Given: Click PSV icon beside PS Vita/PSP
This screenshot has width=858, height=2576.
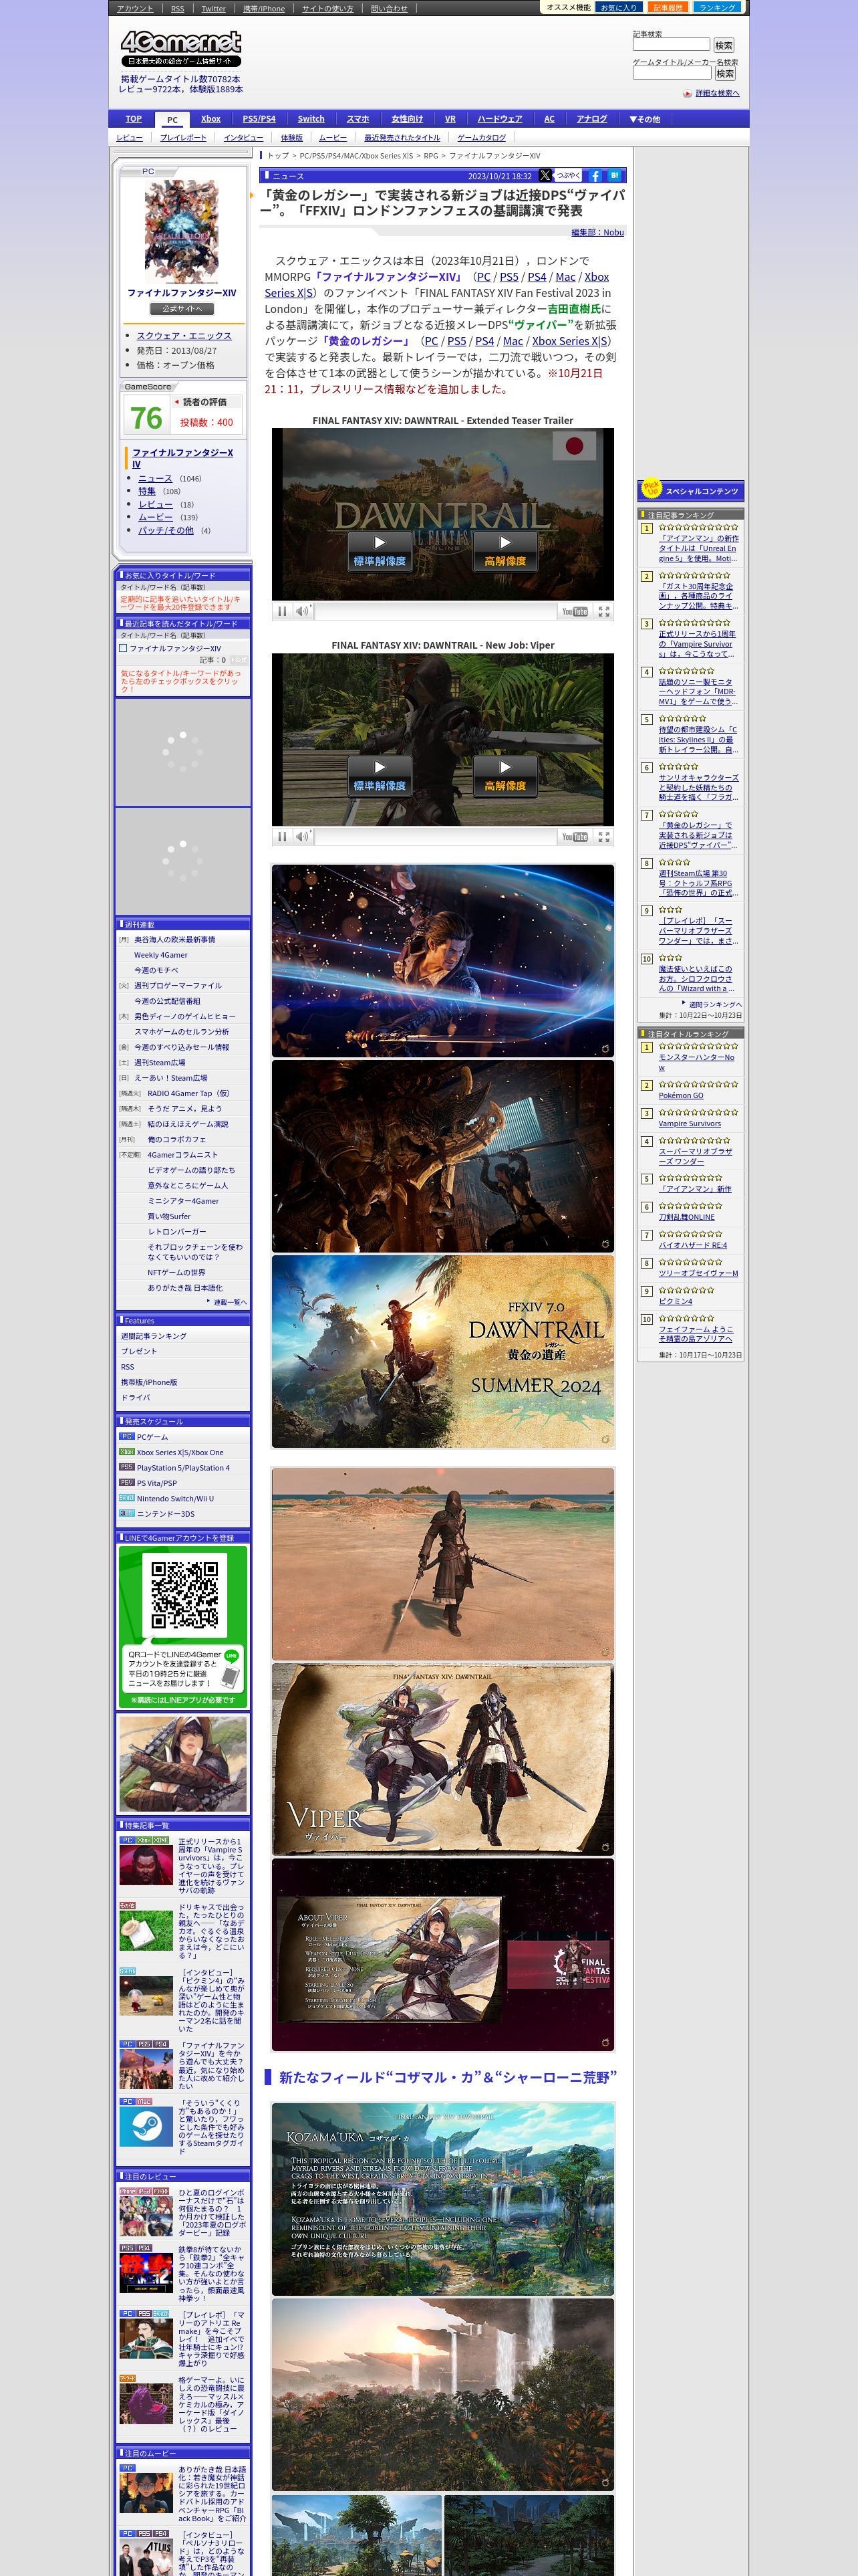Looking at the screenshot, I should tap(127, 1482).
